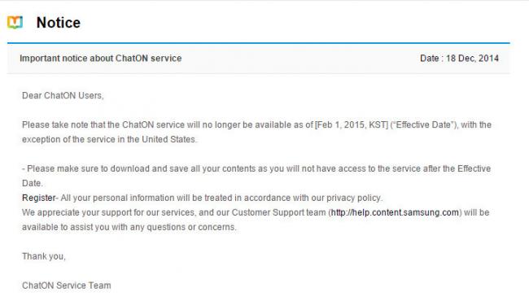
Task: Click the date 18 Dec, 2014
Action: 472,59
